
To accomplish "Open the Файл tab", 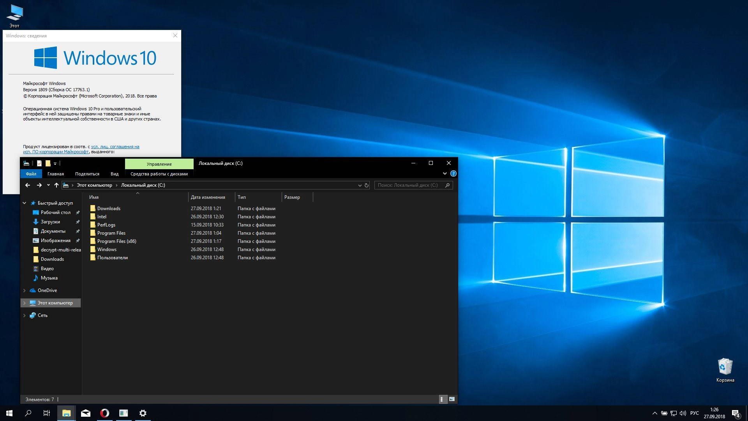I will [x=31, y=174].
